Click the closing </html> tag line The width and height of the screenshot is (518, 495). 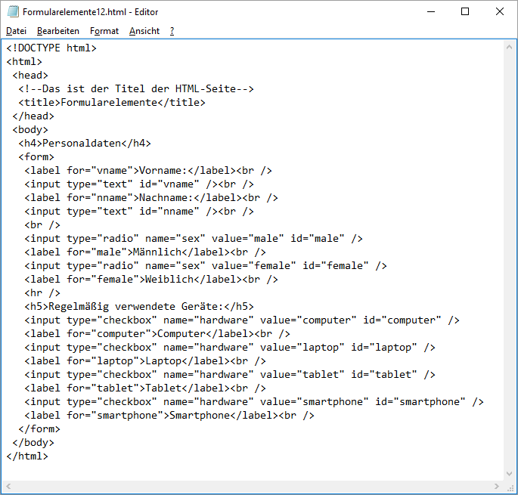coord(27,456)
